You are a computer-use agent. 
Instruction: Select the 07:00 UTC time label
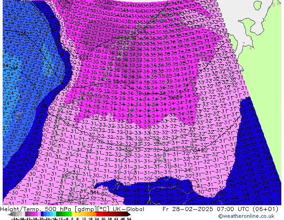[233, 209]
